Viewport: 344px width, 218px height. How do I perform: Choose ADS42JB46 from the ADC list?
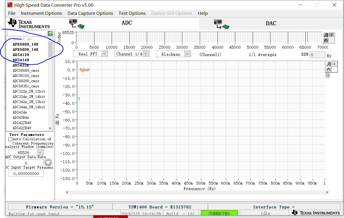(22, 123)
